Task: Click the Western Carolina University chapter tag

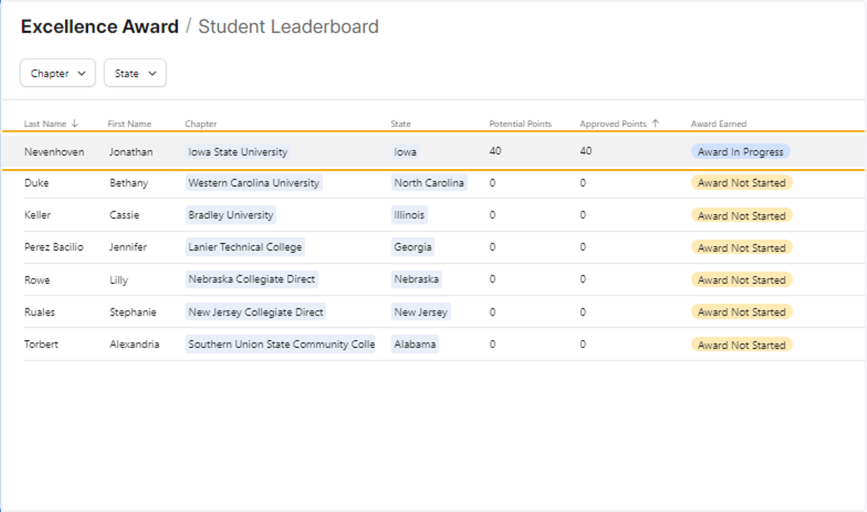Action: 254,183
